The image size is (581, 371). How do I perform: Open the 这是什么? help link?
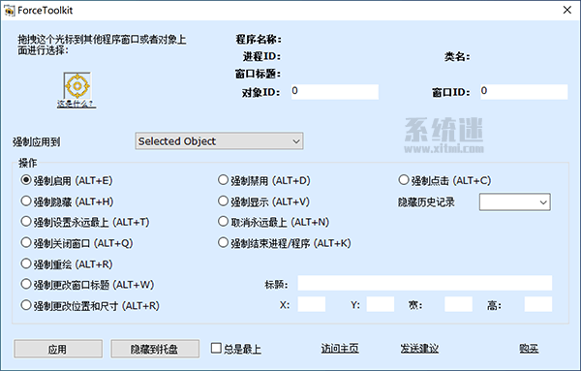(76, 104)
